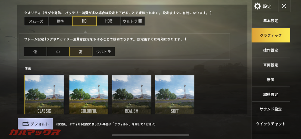The width and height of the screenshot is (301, 139).
Task: Set frame rate to 低
Action: [x=35, y=52]
